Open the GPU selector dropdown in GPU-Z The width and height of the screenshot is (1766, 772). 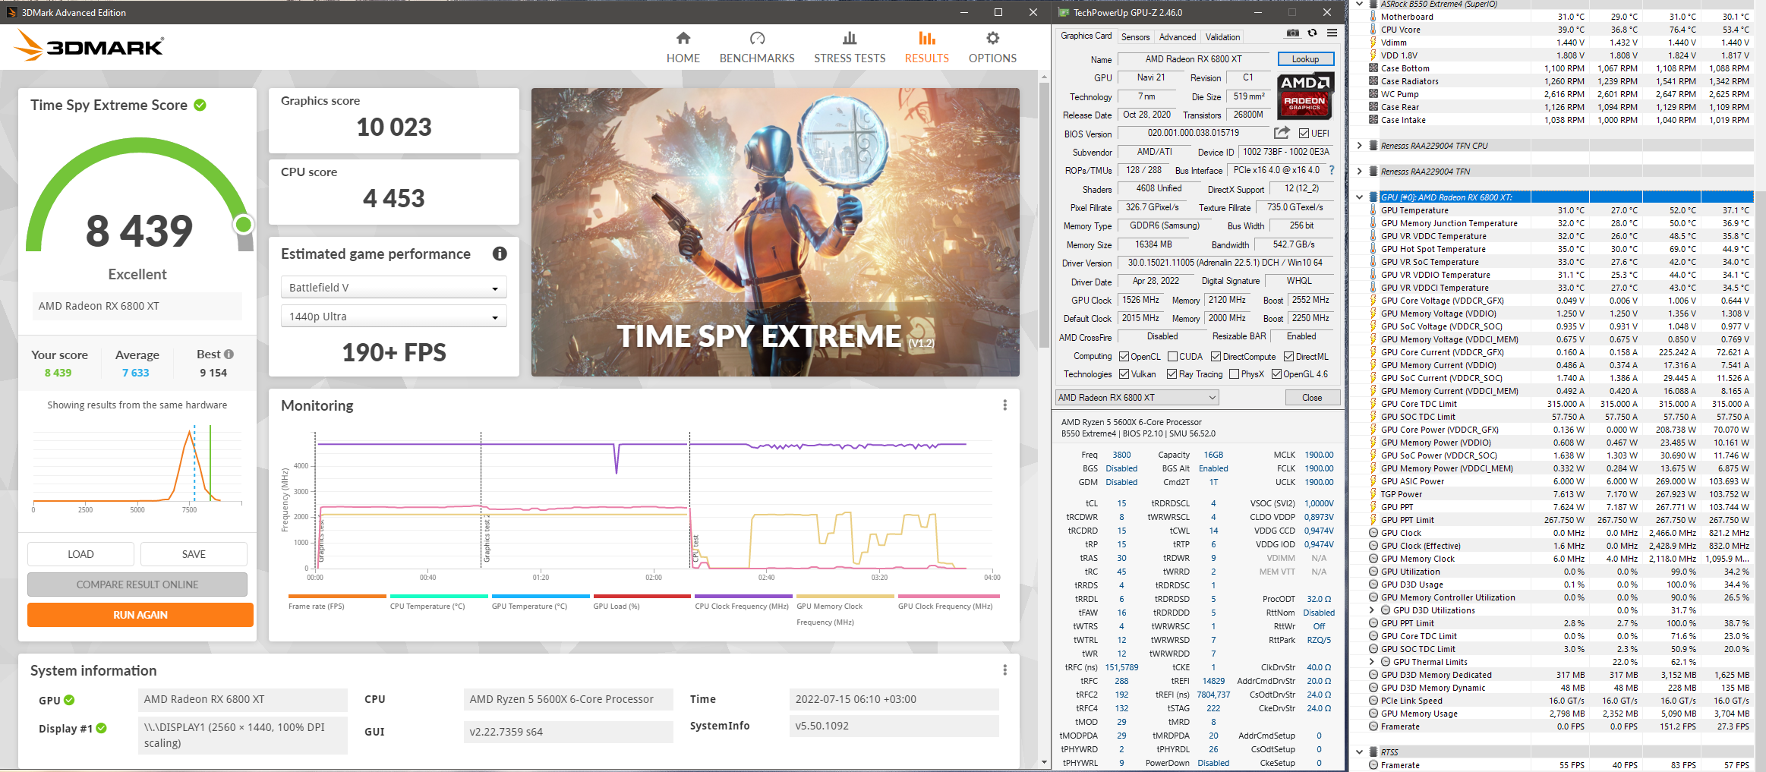point(1137,398)
